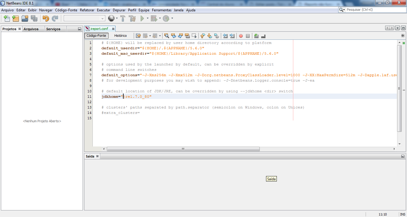Toggle Highlight Search in editor toolbar
Viewport: 407px width, 217px height.
(x=187, y=36)
